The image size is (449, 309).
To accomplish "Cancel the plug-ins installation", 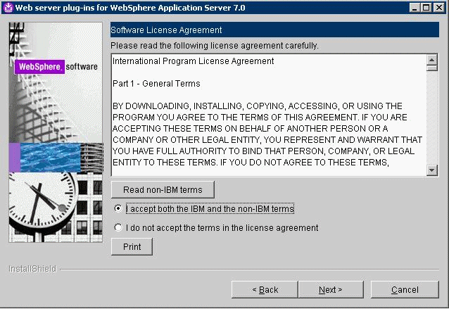I will (x=405, y=289).
